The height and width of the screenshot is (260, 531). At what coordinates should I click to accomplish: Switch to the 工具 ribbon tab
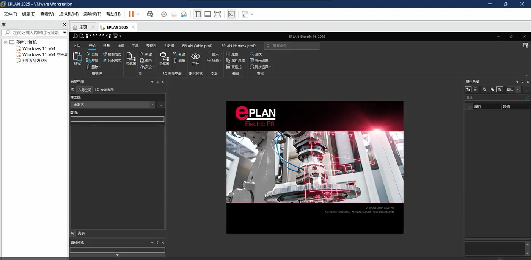click(x=135, y=46)
